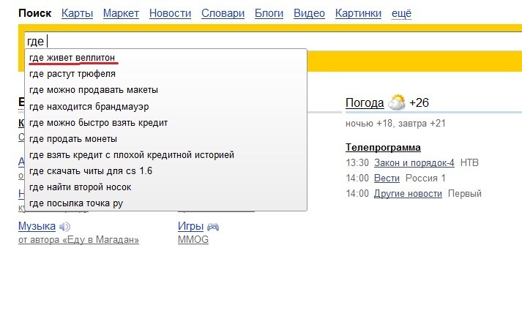Open the Новости tab
522x327 pixels.
pyautogui.click(x=170, y=13)
